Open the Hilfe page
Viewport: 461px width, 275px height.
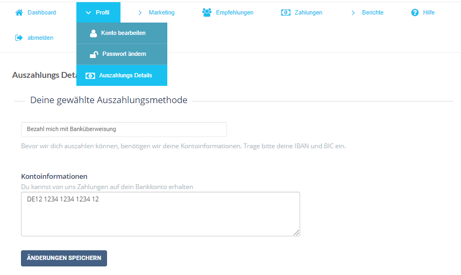coord(429,12)
